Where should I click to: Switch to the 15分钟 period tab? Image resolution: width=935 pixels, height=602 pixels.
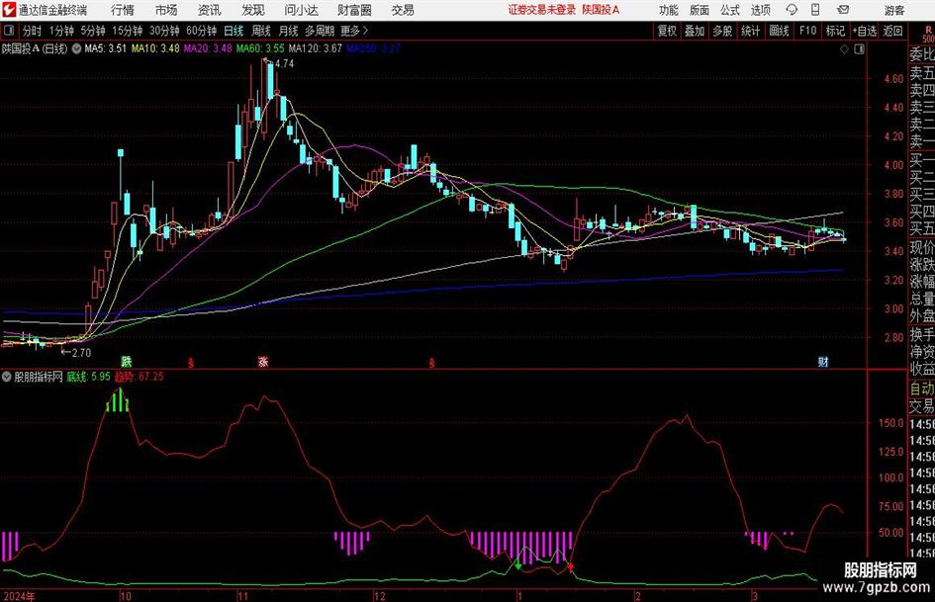coord(127,31)
